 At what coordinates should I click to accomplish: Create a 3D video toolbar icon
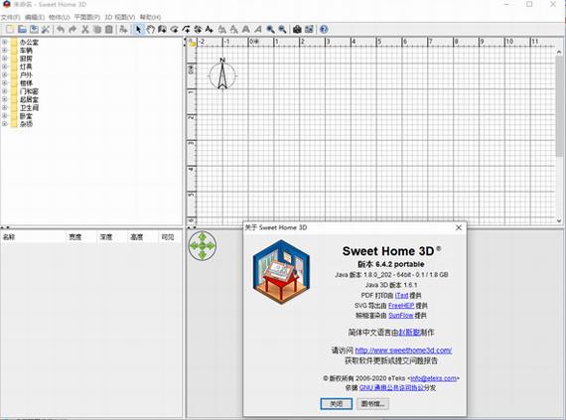tap(309, 29)
